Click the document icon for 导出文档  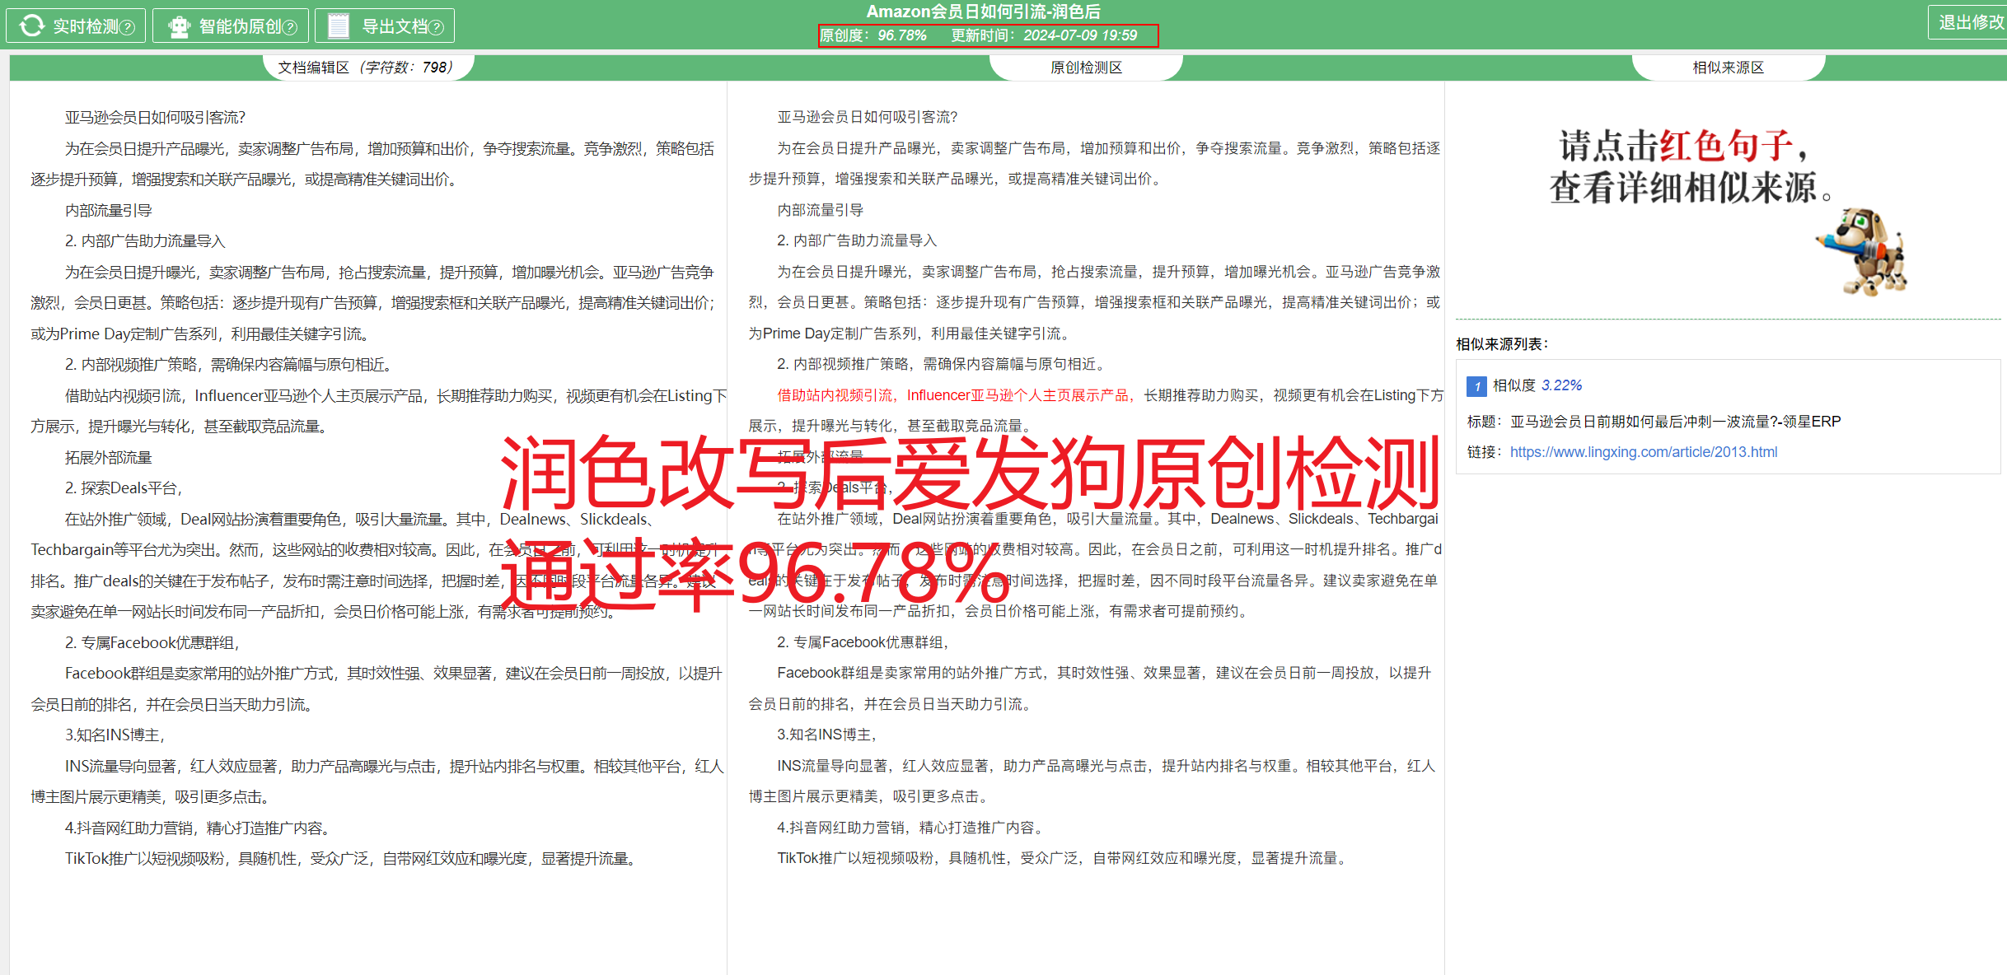point(339,26)
